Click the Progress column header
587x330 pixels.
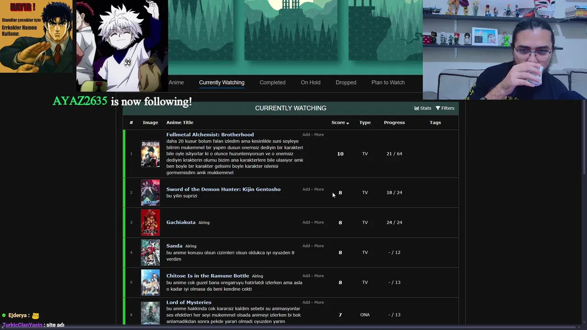pyautogui.click(x=394, y=123)
